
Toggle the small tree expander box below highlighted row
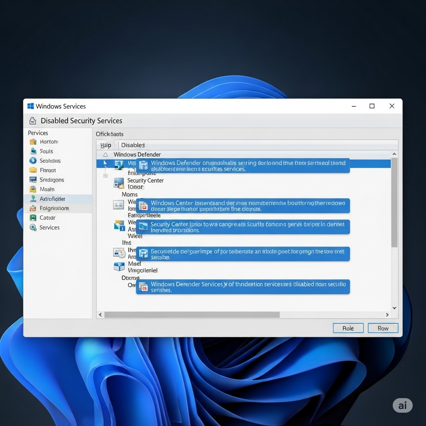point(105,176)
